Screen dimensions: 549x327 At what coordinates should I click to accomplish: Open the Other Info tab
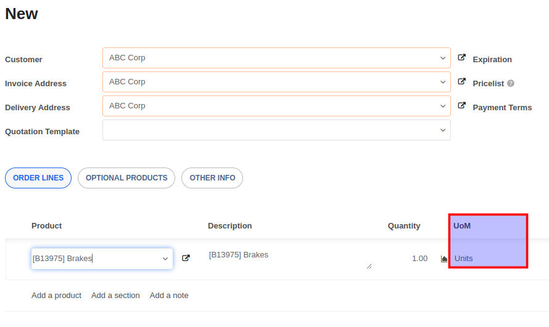[212, 178]
